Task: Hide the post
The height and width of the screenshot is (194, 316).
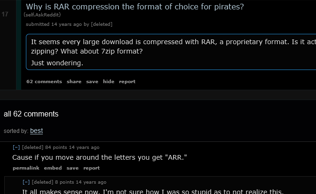Action: click(109, 82)
